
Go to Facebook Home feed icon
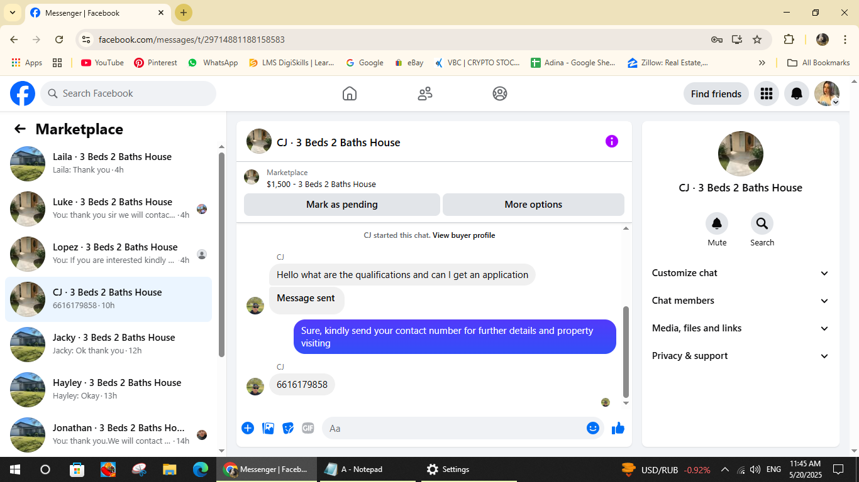(350, 94)
